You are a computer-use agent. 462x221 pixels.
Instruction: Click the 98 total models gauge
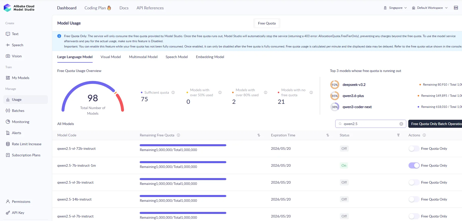point(93,98)
